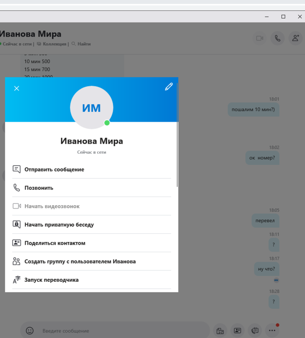Open the Коллекция link under contact name
This screenshot has height=338, width=305.
pyautogui.click(x=52, y=44)
